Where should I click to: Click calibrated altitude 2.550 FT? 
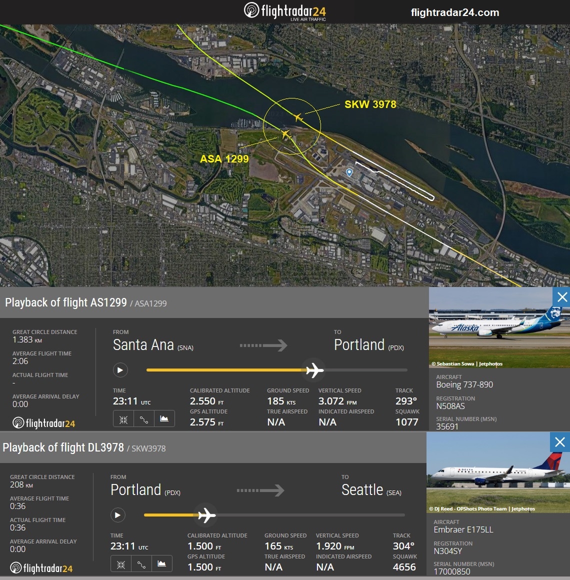207,401
